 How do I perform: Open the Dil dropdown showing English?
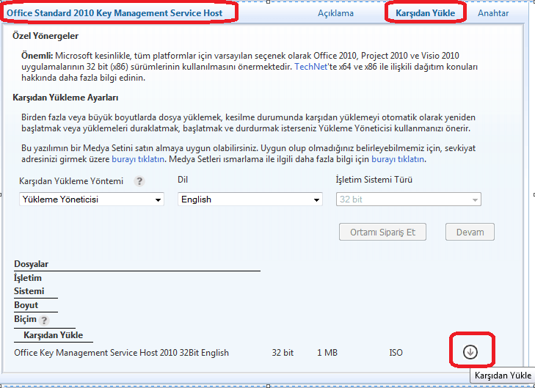pos(250,200)
